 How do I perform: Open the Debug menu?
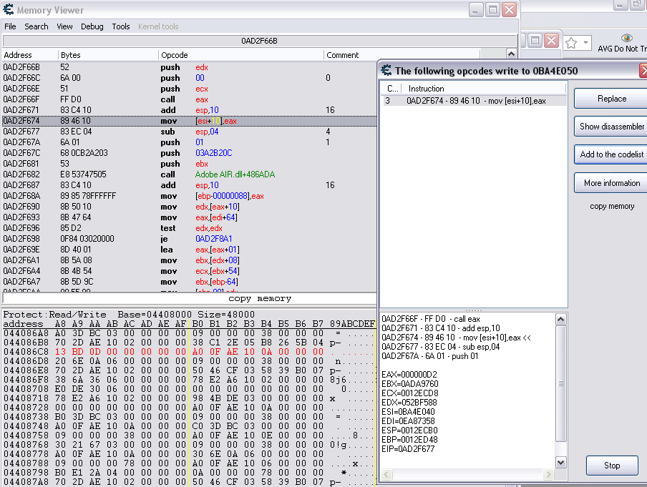click(x=92, y=26)
